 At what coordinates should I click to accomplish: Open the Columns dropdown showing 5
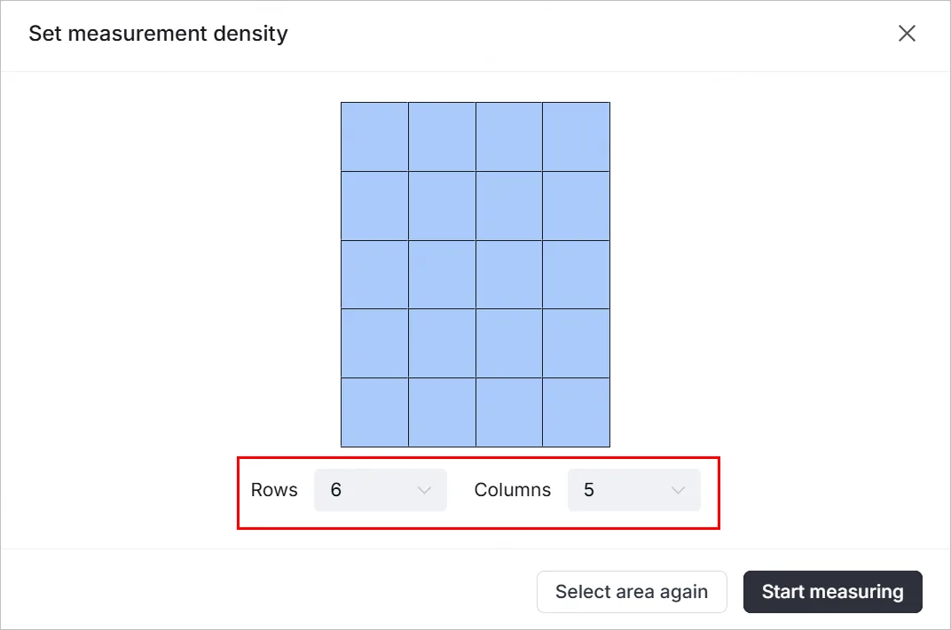click(633, 489)
